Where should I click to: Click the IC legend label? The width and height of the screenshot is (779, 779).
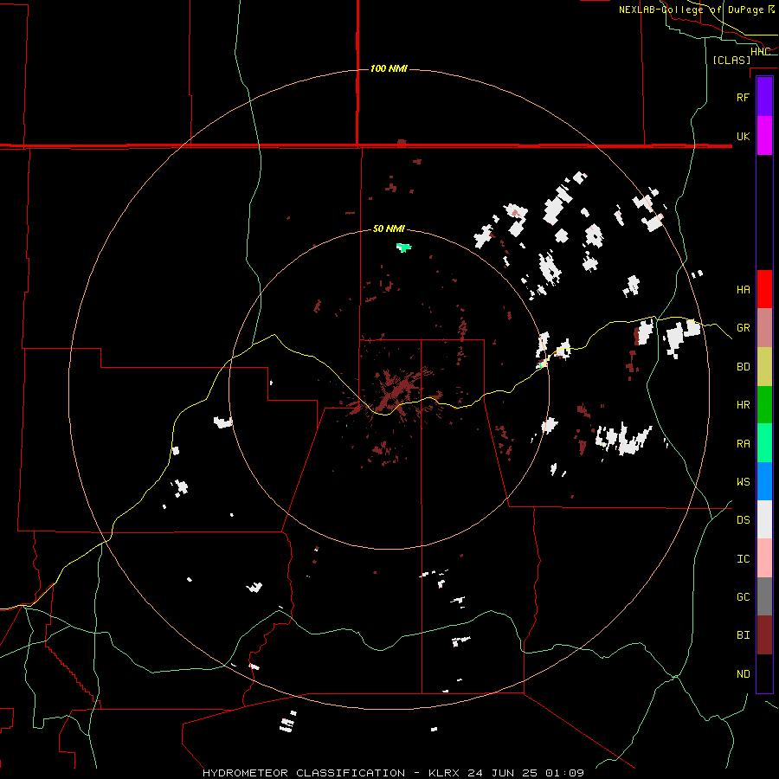(743, 558)
